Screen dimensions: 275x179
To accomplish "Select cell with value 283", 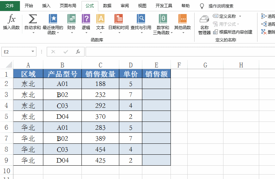I will coord(100,127).
